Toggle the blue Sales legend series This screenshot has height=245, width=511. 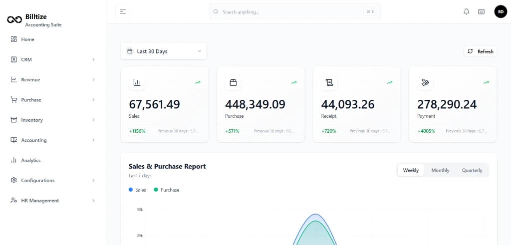pos(137,190)
